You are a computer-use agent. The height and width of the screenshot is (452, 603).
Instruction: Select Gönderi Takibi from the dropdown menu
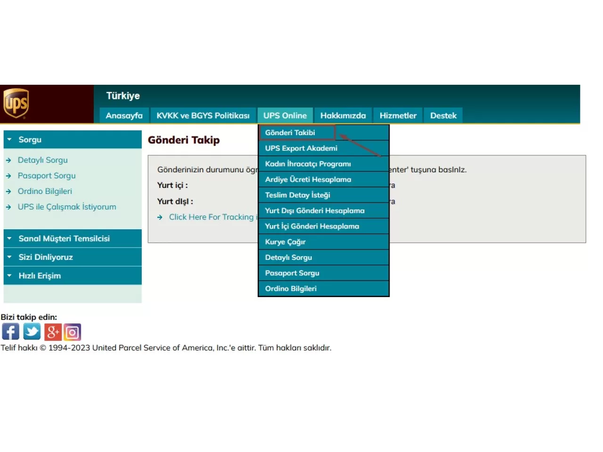[290, 133]
